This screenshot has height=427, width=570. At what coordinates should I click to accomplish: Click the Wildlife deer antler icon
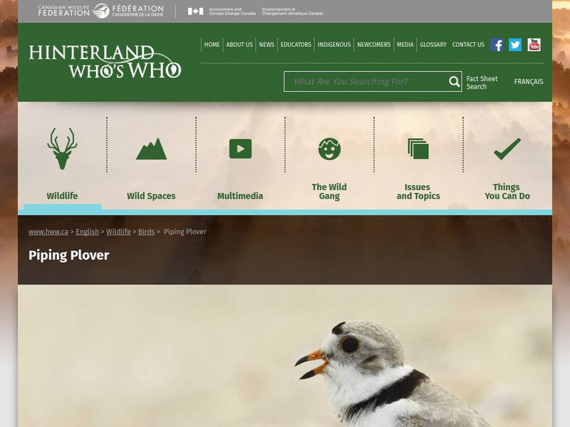(x=62, y=148)
